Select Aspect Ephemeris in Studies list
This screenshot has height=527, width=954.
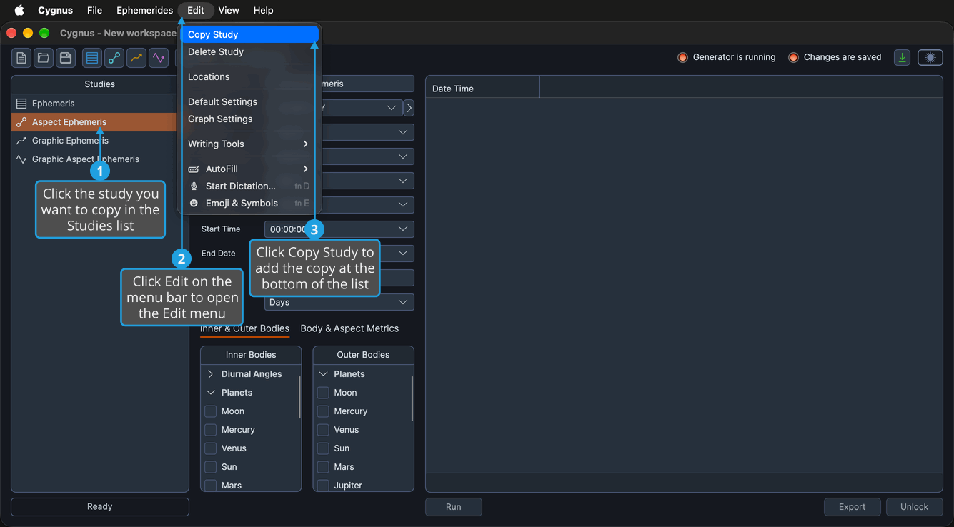tap(94, 122)
